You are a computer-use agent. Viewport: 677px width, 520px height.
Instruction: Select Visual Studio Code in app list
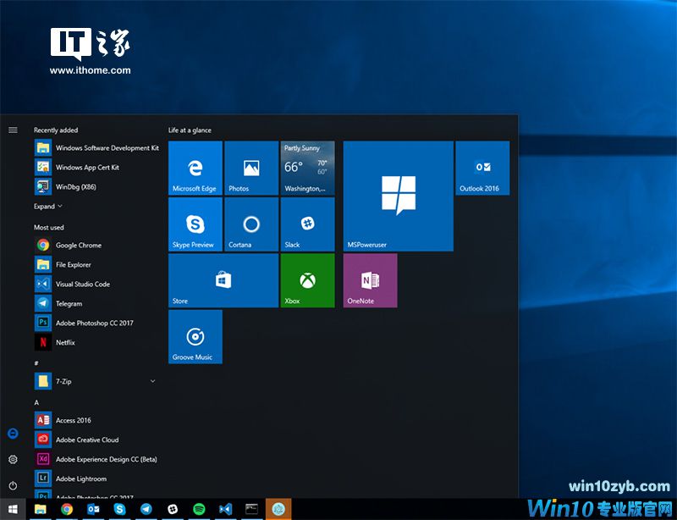point(82,284)
